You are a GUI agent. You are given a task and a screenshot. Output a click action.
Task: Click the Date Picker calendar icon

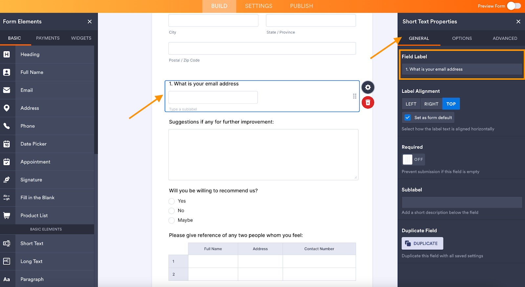(7, 144)
